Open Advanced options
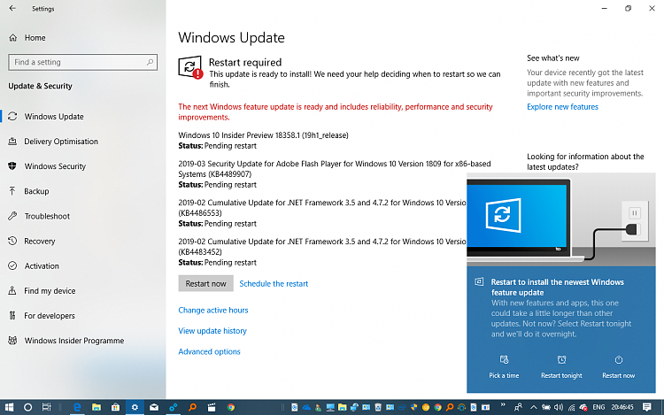Screen dimensions: 664x415 (x=209, y=351)
